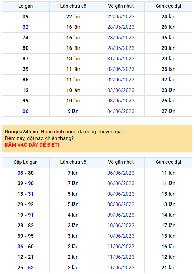Open date 11/06/2023 in row 06 - 60

pos(121,247)
